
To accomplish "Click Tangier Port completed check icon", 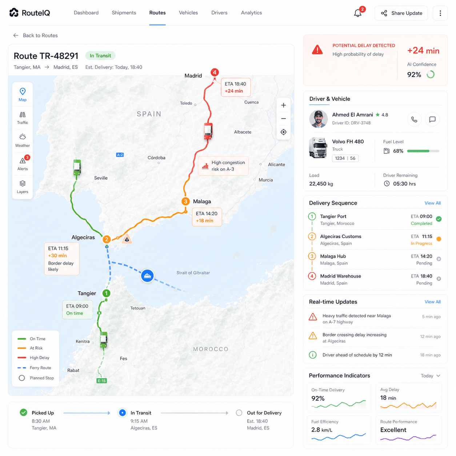I will (439, 219).
